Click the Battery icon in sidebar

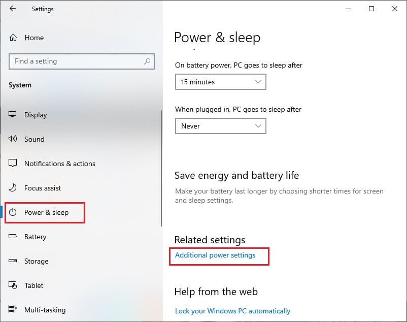tap(14, 237)
